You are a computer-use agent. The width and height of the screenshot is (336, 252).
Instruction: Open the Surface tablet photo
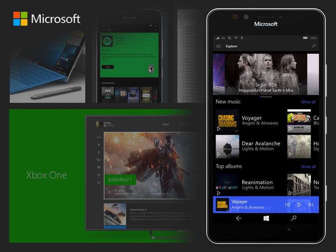[47, 66]
